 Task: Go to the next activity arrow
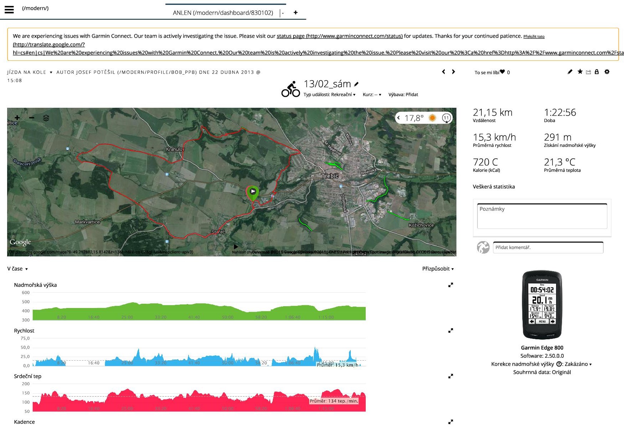pyautogui.click(x=453, y=72)
